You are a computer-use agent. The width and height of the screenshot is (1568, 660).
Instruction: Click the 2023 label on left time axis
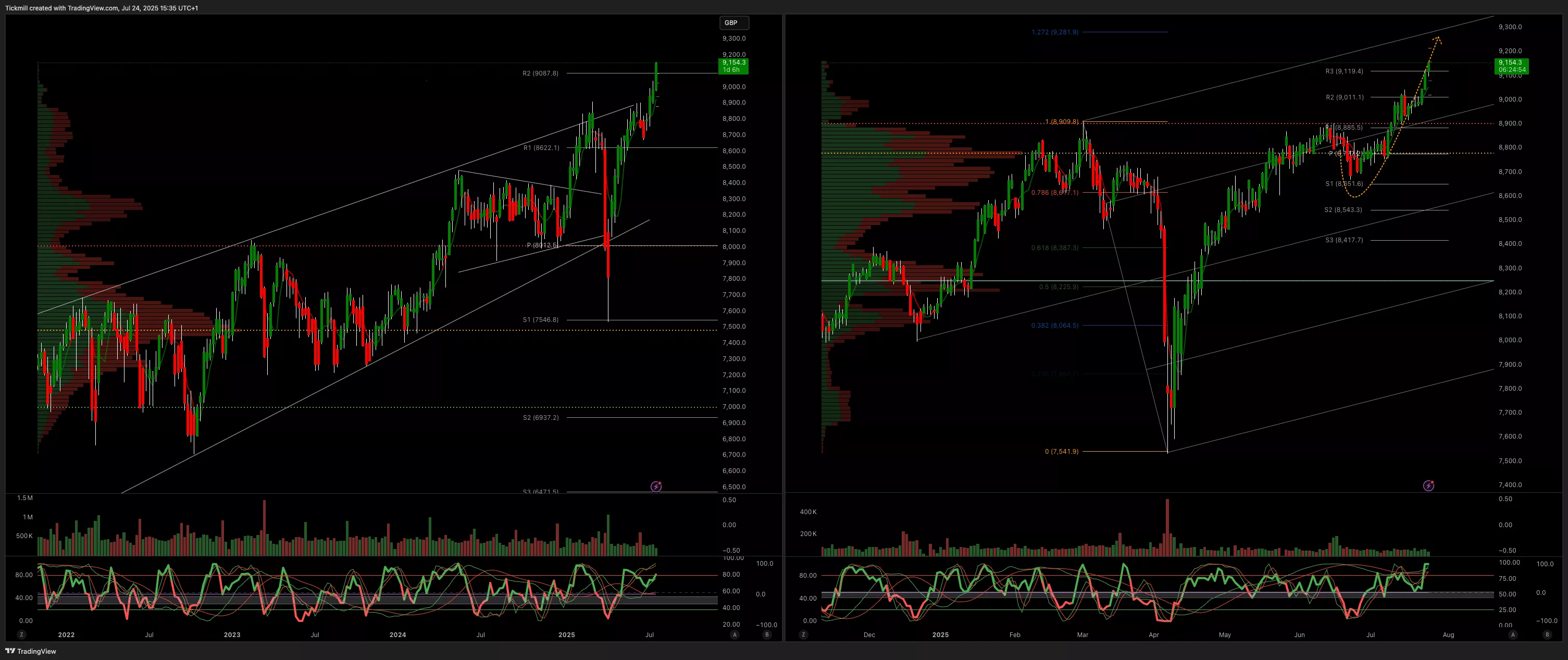click(x=232, y=634)
